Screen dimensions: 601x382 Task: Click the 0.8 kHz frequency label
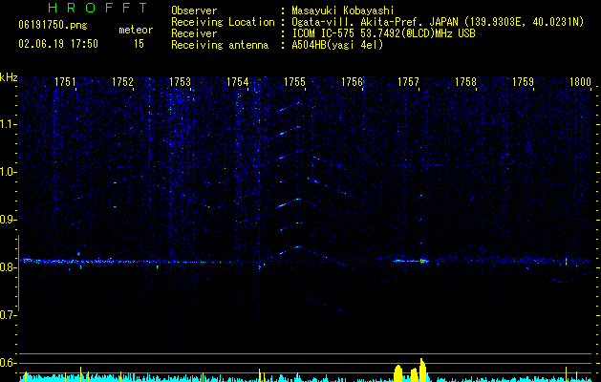[9, 267]
